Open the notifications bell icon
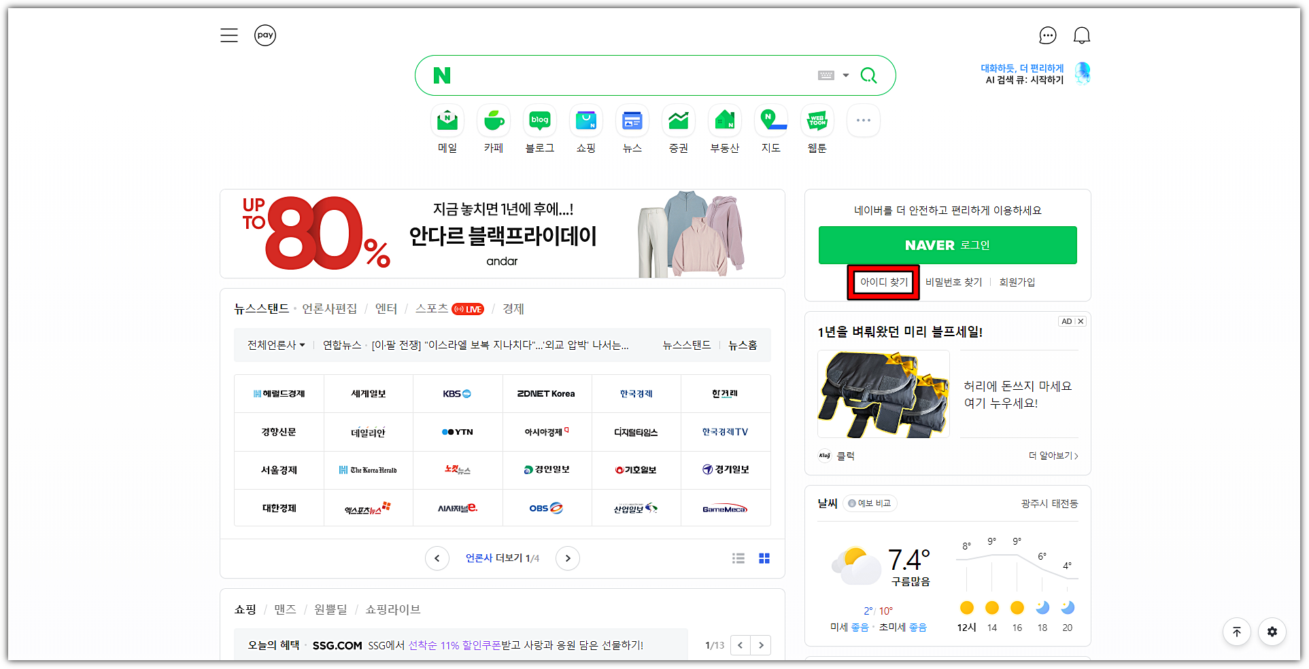Image resolution: width=1309 pixels, height=669 pixels. [x=1082, y=35]
